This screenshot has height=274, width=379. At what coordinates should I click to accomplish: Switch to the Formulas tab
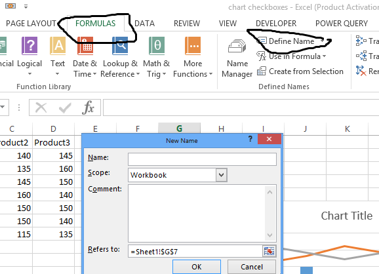tap(95, 24)
